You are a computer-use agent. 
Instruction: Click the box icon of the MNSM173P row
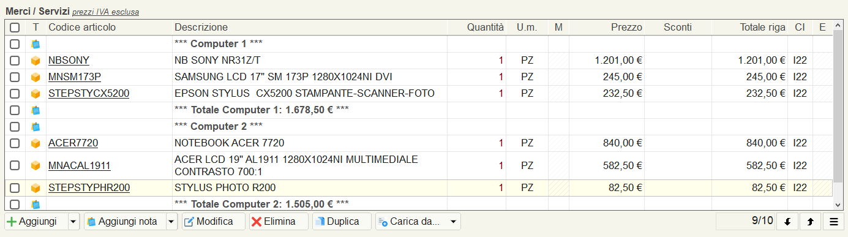36,77
